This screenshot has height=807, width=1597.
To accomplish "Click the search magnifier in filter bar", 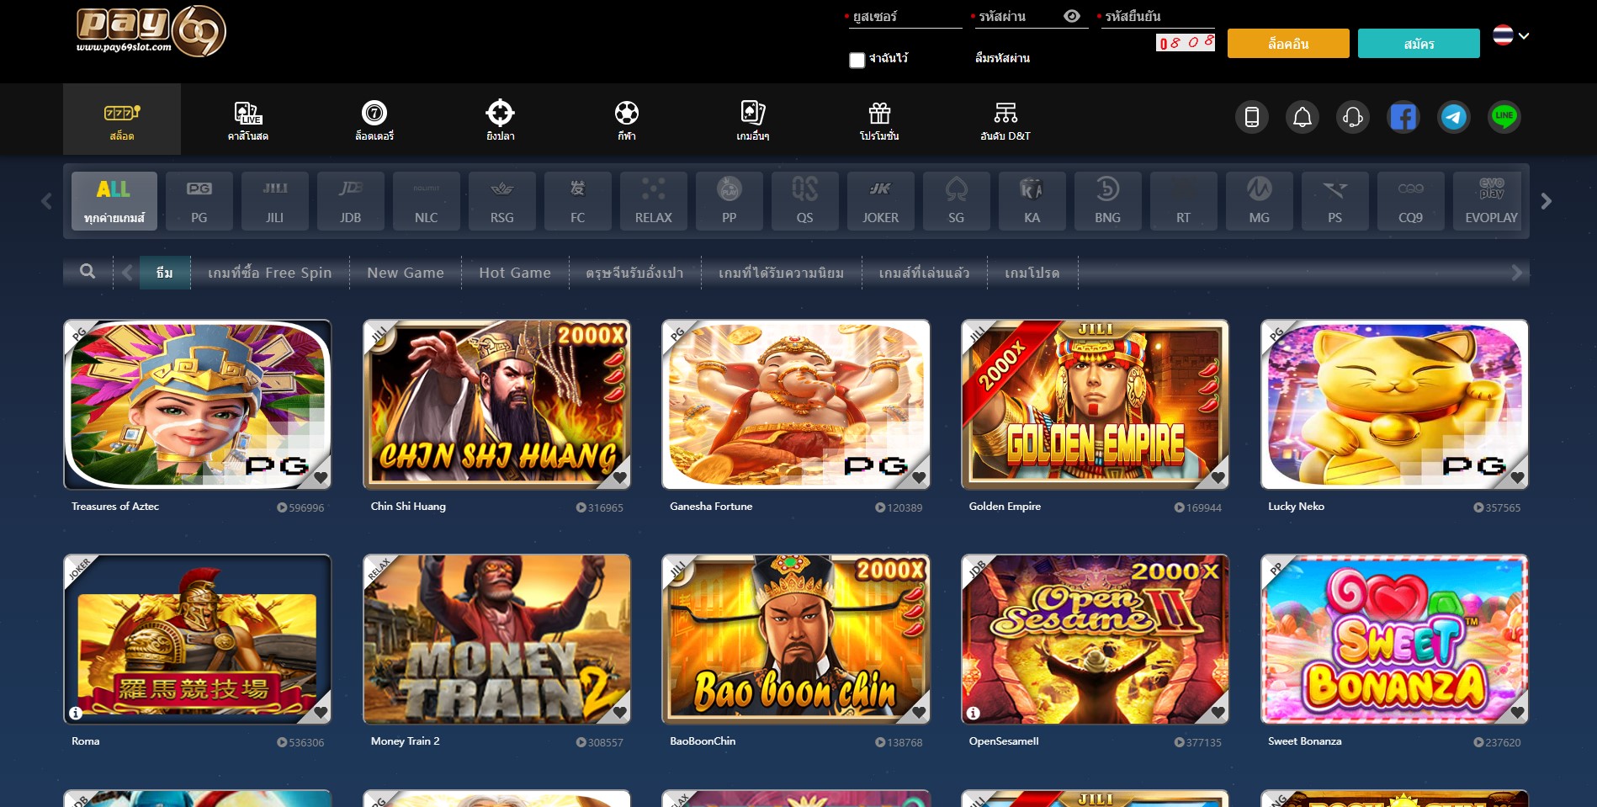I will 88,272.
